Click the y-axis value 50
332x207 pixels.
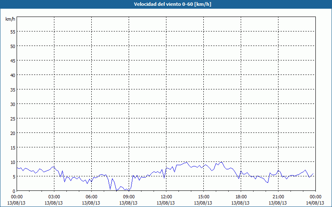click(x=13, y=46)
